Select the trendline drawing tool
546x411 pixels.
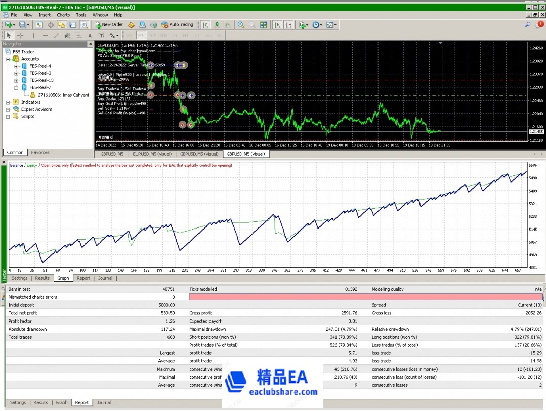point(56,35)
